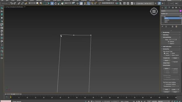Viewport: 182px width, 102px height.
Task: Open the Hierarchy command panel tab
Action: [169, 8]
